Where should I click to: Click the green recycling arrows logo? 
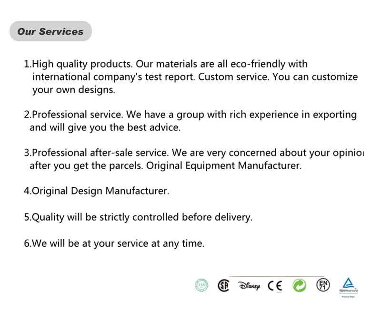[299, 285]
